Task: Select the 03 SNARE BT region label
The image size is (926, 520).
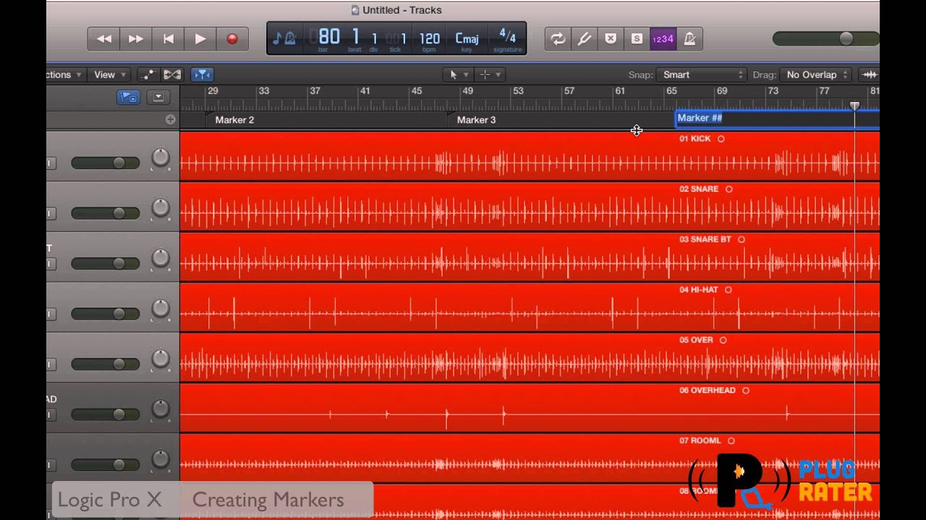Action: point(705,239)
